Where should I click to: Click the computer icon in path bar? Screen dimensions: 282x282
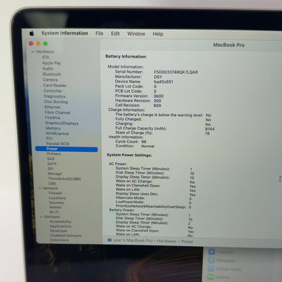click(110, 240)
